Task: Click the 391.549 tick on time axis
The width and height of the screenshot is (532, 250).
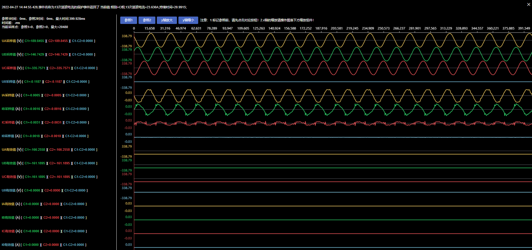Action: [524, 28]
